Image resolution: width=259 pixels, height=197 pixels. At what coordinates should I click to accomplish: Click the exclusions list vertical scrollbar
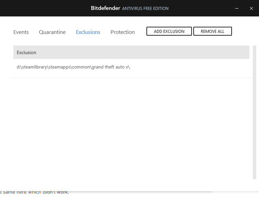click(x=254, y=112)
